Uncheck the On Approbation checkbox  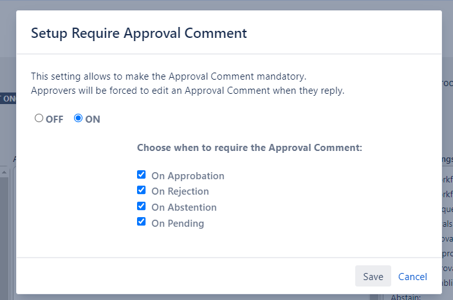141,175
